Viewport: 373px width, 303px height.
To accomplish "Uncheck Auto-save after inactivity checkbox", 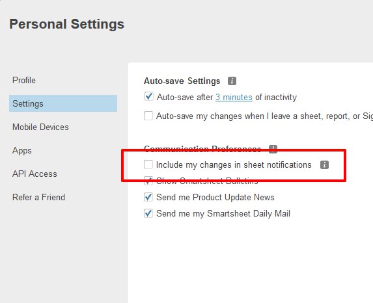I will click(148, 97).
